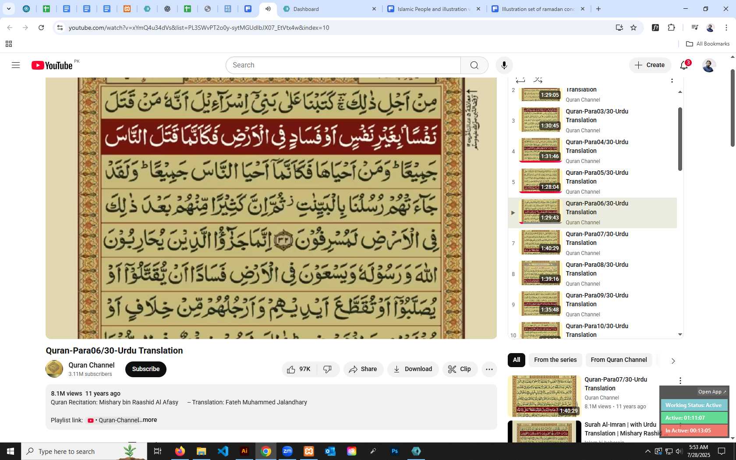Create a clip of the video
Image resolution: width=736 pixels, height=460 pixels.
[460, 369]
